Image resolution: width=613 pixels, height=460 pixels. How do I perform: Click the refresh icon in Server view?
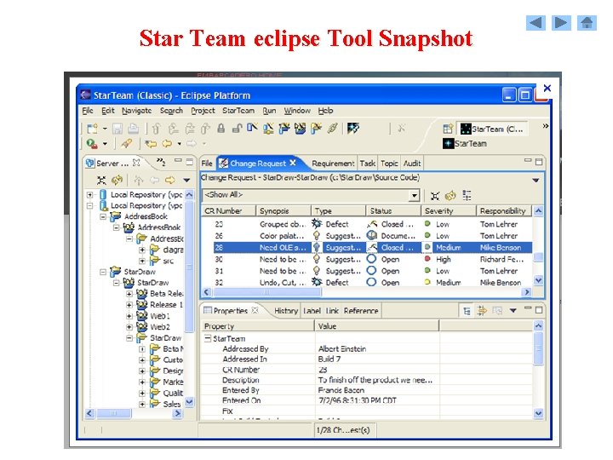117,180
